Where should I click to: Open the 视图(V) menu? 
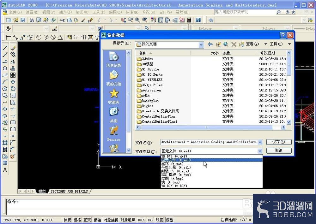point(49,12)
